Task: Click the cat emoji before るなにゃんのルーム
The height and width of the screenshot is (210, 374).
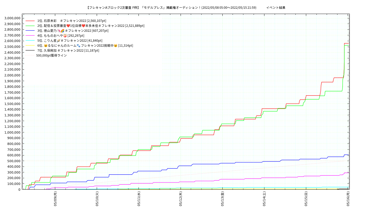Action: coord(46,45)
